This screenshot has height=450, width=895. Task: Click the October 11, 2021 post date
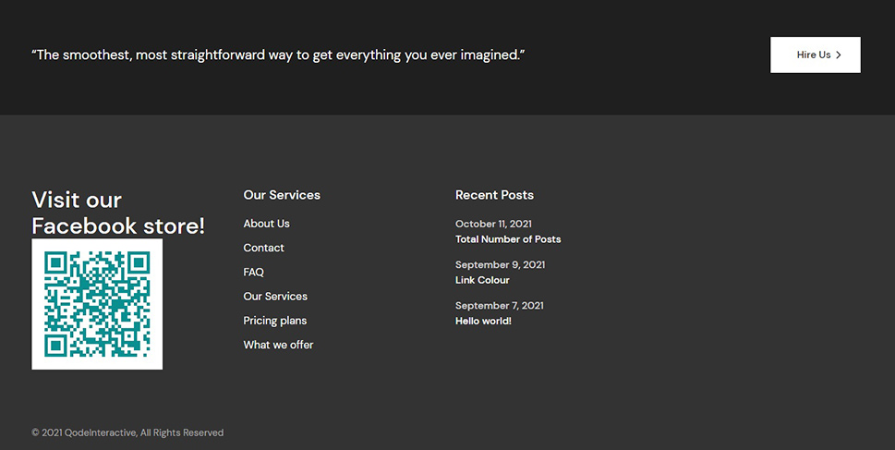494,224
